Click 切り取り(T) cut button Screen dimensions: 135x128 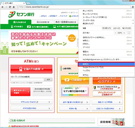[x=107, y=28]
